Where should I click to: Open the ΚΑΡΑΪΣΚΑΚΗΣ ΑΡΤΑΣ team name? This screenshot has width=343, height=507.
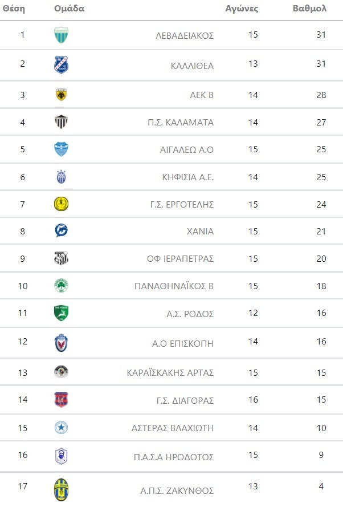(170, 372)
